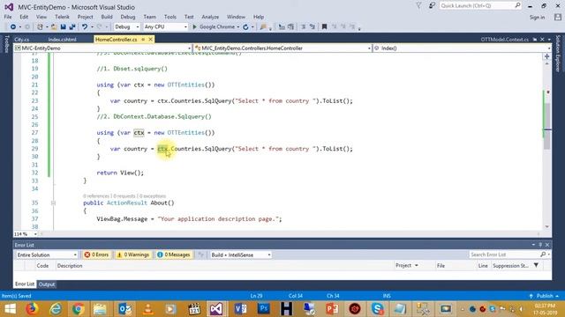Toggle a bookmark with the Bookmark icon
This screenshot has width=565, height=317.
pyautogui.click(x=324, y=27)
